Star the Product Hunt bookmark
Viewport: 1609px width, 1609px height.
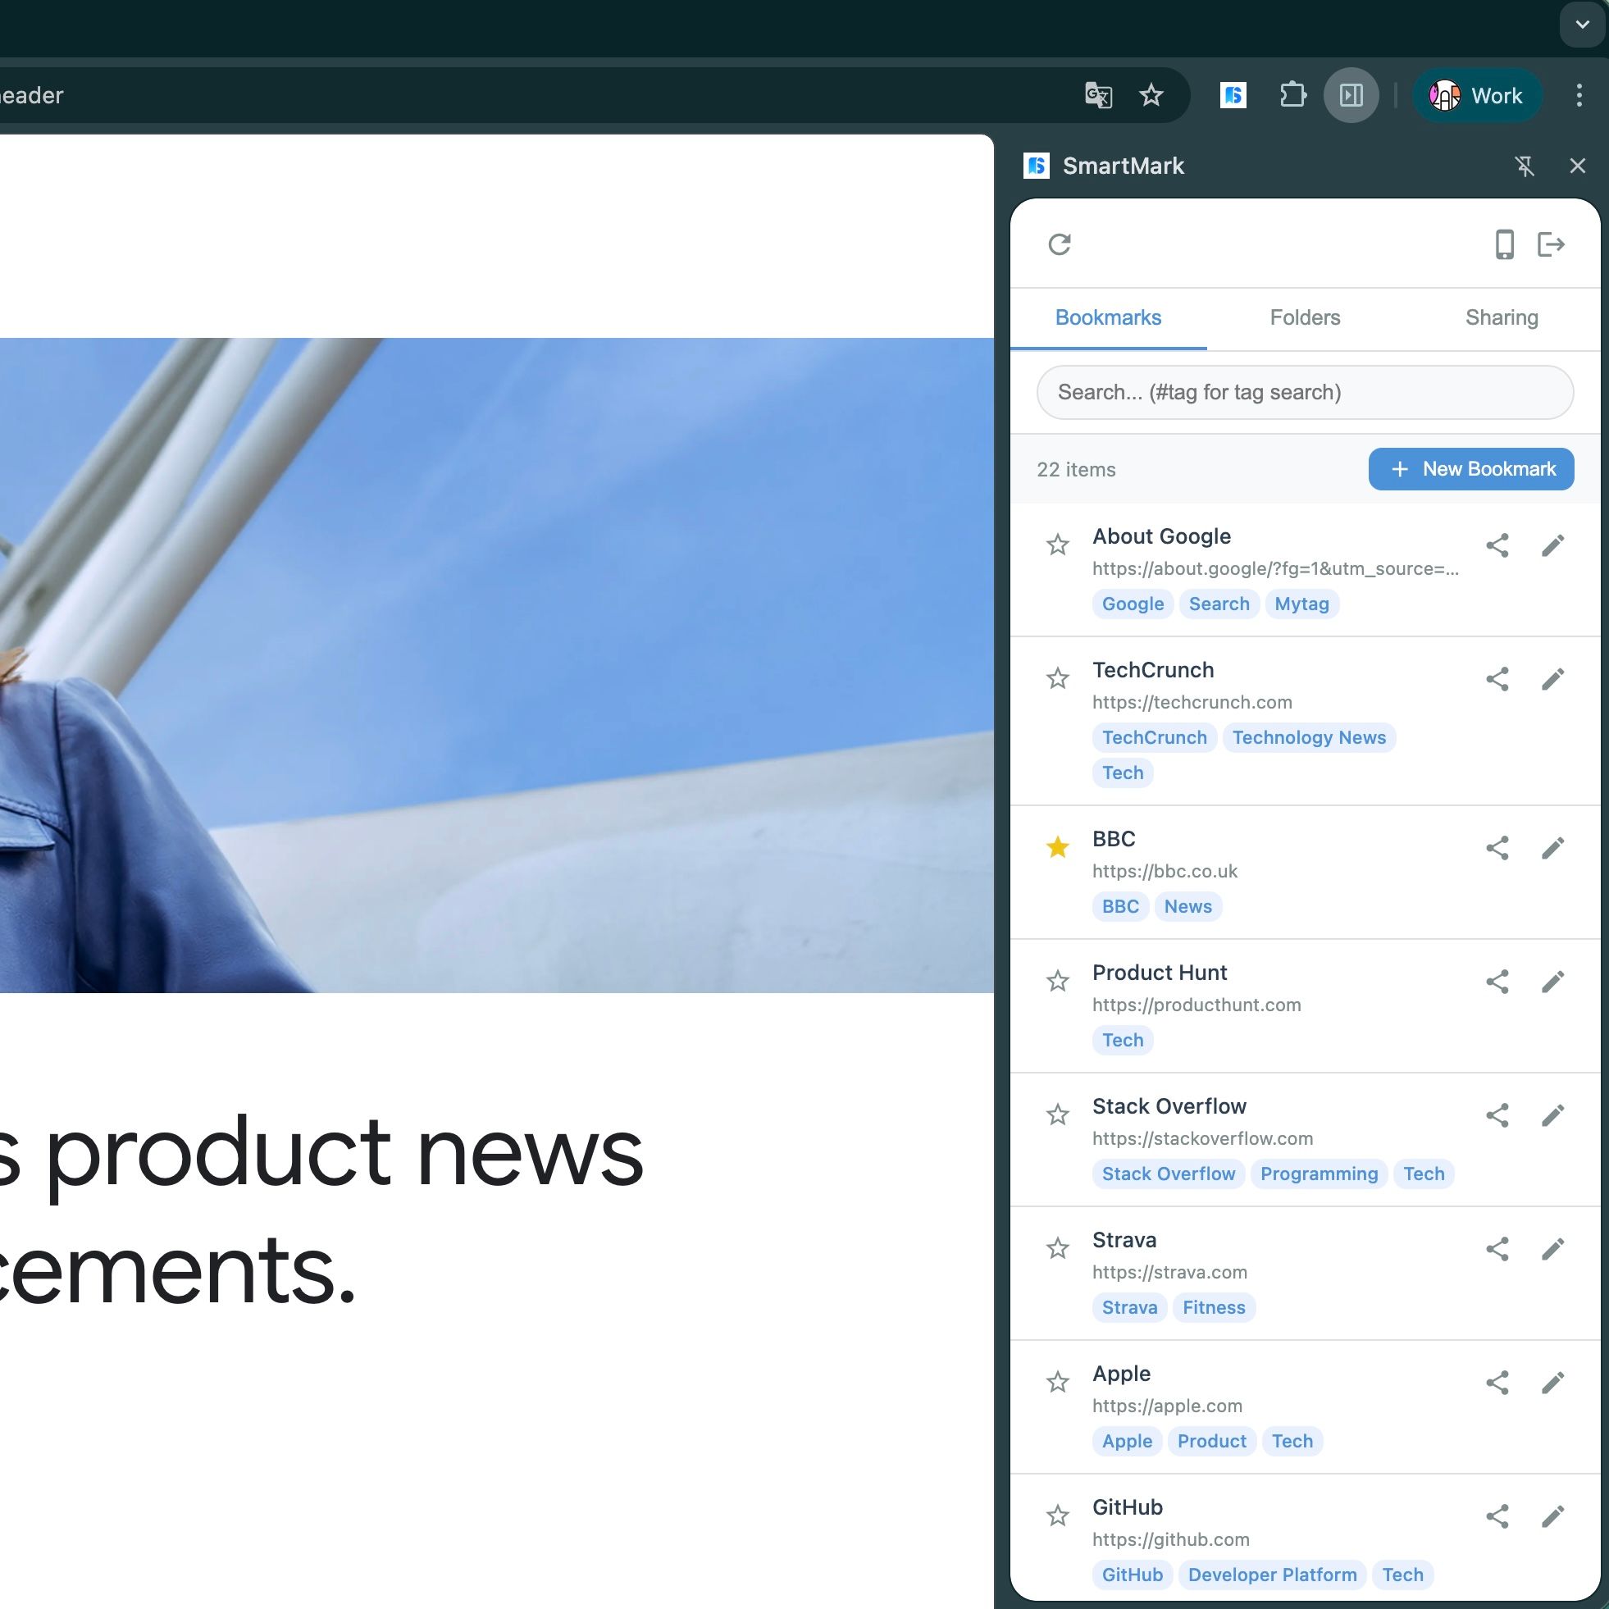tap(1058, 982)
